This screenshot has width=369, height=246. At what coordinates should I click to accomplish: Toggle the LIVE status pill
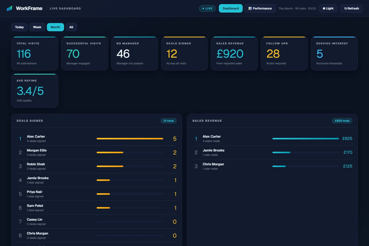pyautogui.click(x=207, y=8)
